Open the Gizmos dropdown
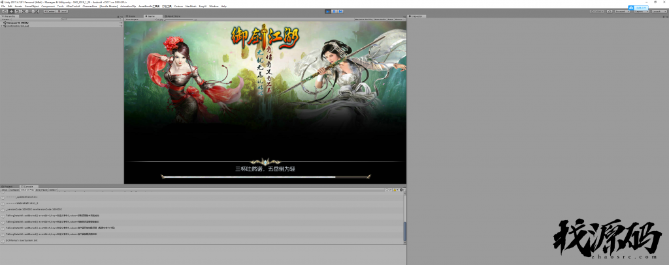Image resolution: width=669 pixels, height=265 pixels. (400, 20)
